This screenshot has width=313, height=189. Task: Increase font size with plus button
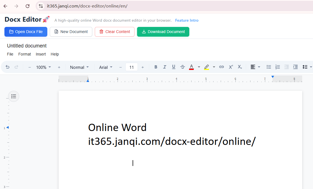coord(143,67)
